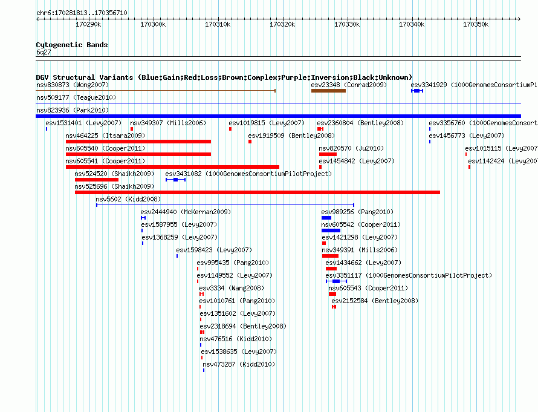Viewport: 538px width, 412px height.
Task: Select red nsv605540 (Cooper2011) bar
Action: pyautogui.click(x=138, y=154)
